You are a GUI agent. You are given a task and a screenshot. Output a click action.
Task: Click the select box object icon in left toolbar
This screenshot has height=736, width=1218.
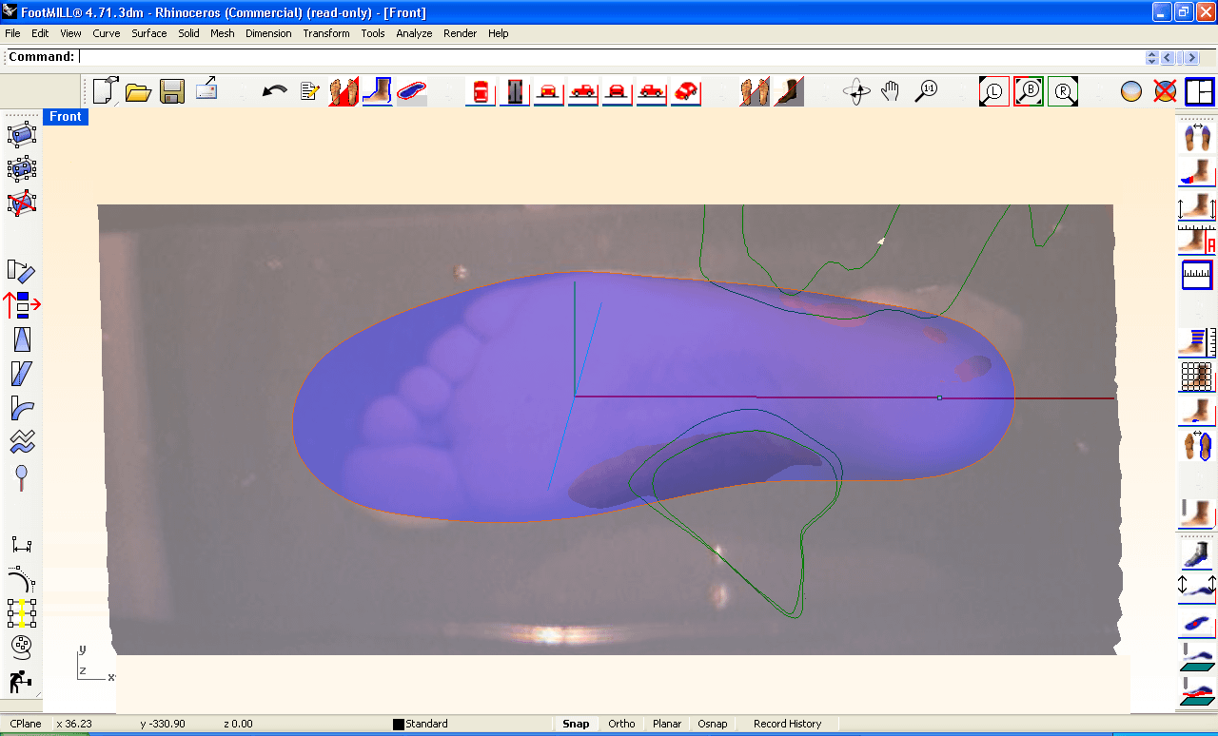pyautogui.click(x=22, y=135)
